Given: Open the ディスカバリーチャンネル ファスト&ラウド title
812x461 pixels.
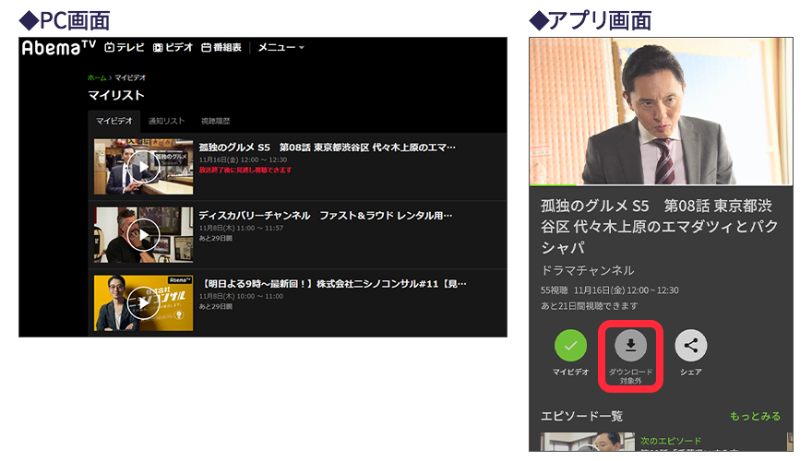Looking at the screenshot, I should [x=326, y=215].
